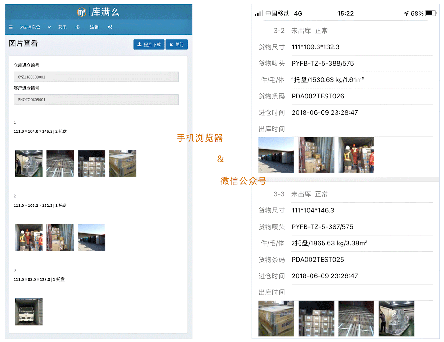Open 3-2 second photo of container boxes
This screenshot has height=342, width=444.
pyautogui.click(x=316, y=155)
